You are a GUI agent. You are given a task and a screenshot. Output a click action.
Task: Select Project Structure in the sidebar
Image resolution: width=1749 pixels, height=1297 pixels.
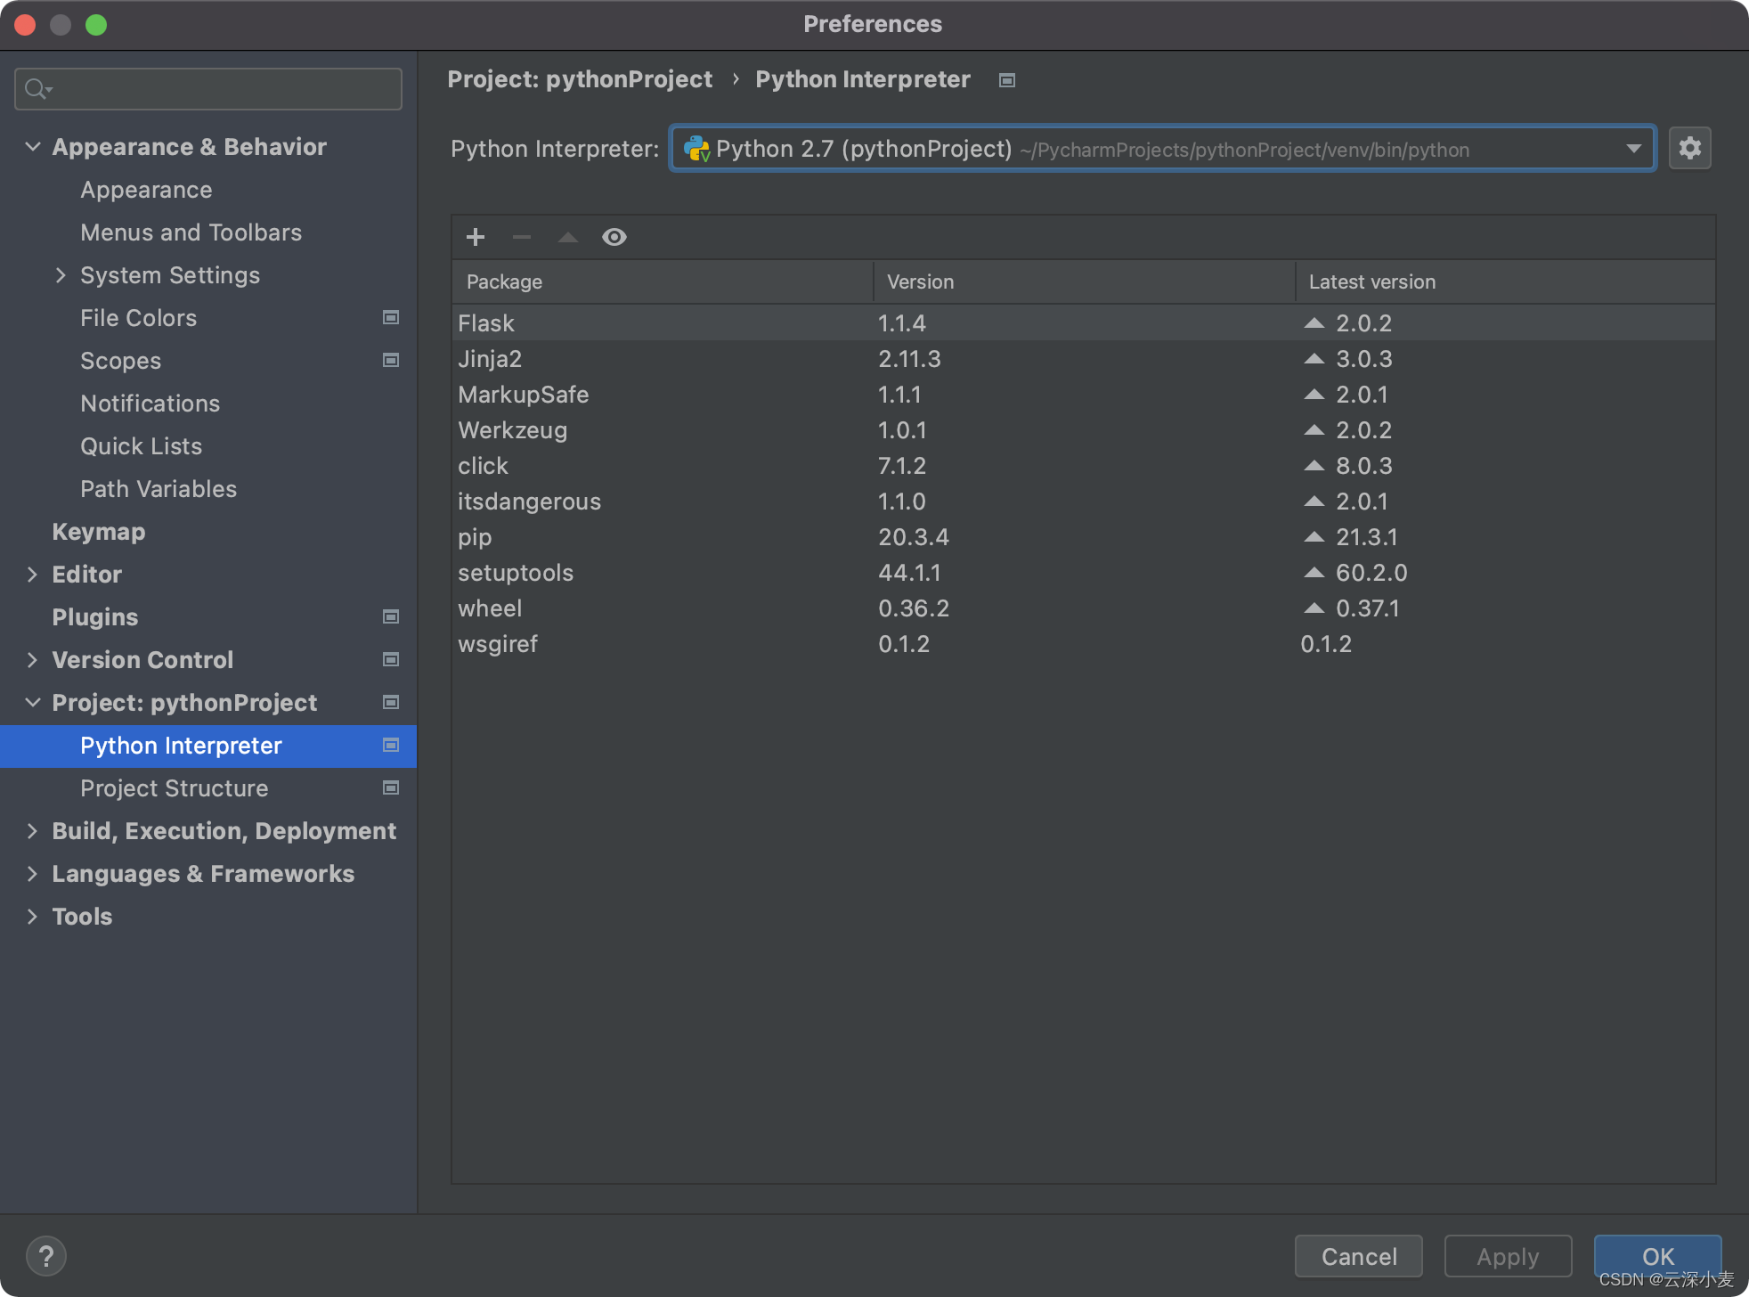[x=174, y=788]
